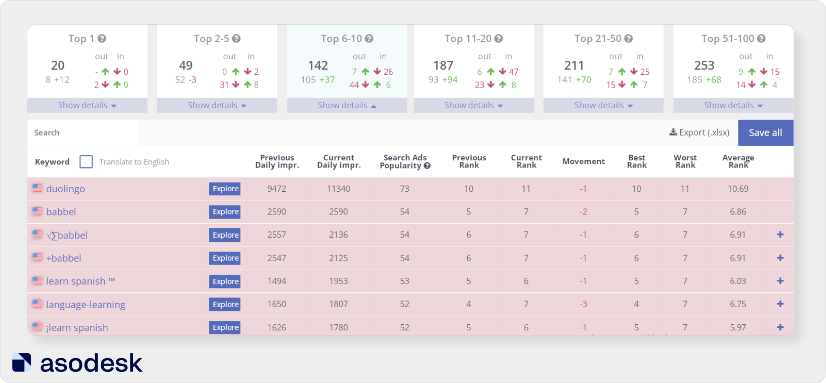The height and width of the screenshot is (383, 826).
Task: Expand Show details under Top 51-100
Action: (x=733, y=105)
